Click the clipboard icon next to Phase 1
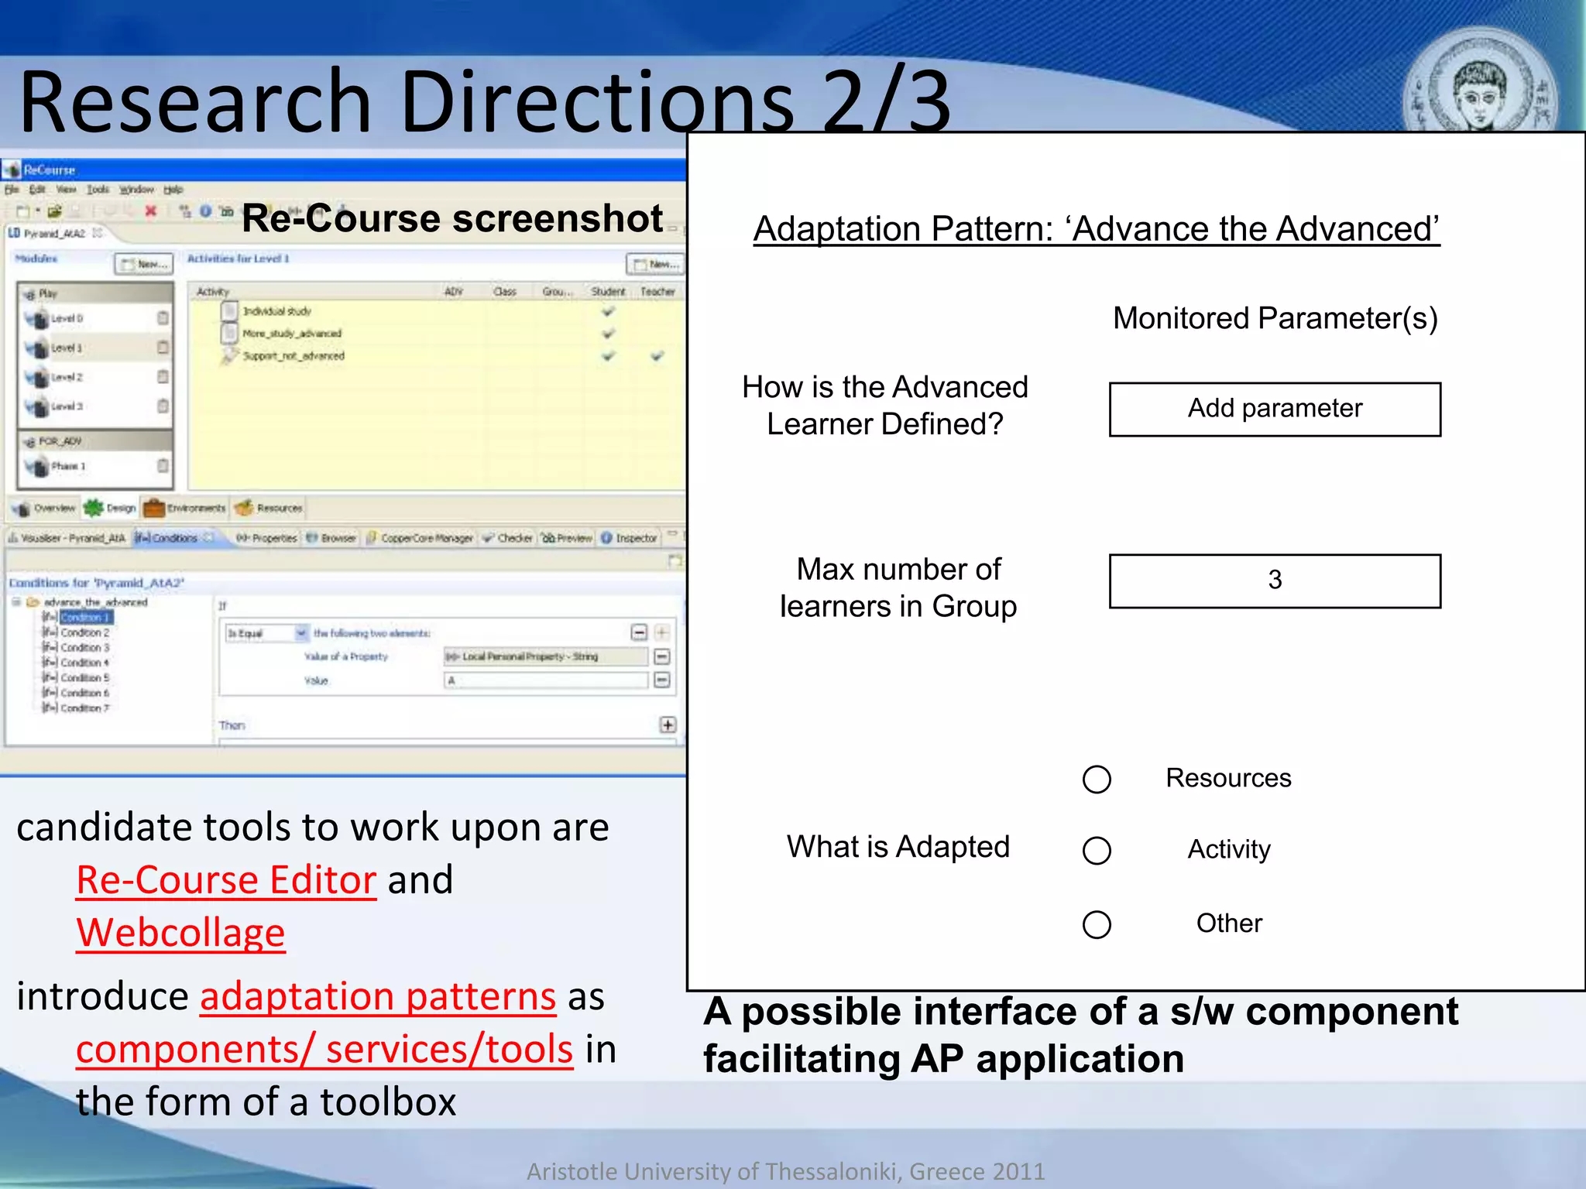1586x1189 pixels. click(x=163, y=465)
